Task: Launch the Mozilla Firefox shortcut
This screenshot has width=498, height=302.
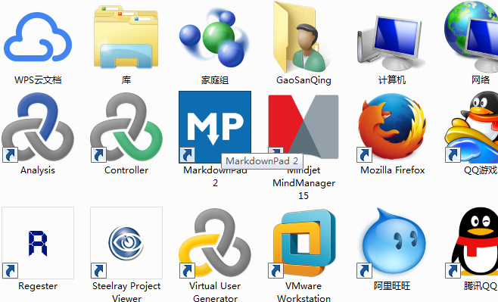Action: coord(392,127)
